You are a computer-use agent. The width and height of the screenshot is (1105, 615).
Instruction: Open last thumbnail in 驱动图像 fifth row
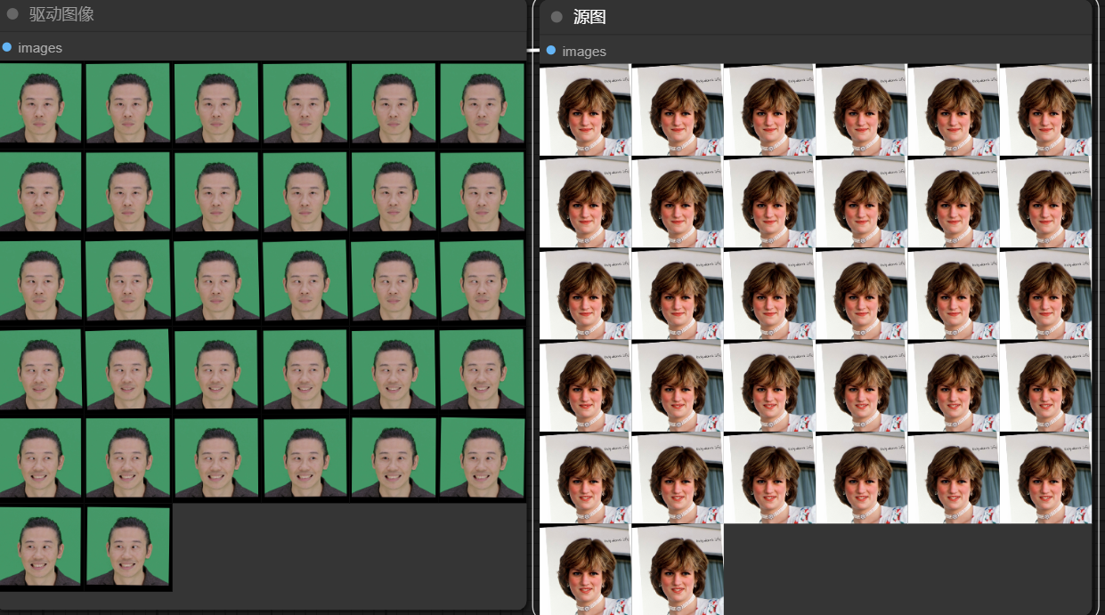482,458
